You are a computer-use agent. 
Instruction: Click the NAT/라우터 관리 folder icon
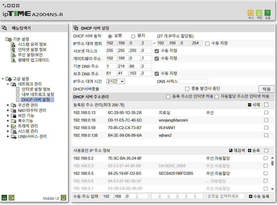[x=13, y=111]
